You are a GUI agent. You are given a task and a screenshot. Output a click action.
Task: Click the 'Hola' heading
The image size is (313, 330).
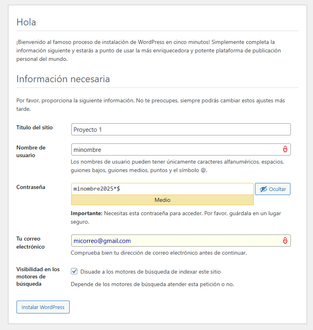click(x=26, y=22)
